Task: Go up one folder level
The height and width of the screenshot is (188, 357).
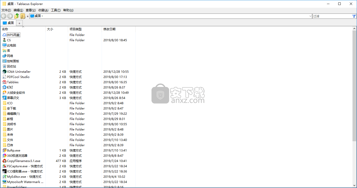Action: coord(17,16)
